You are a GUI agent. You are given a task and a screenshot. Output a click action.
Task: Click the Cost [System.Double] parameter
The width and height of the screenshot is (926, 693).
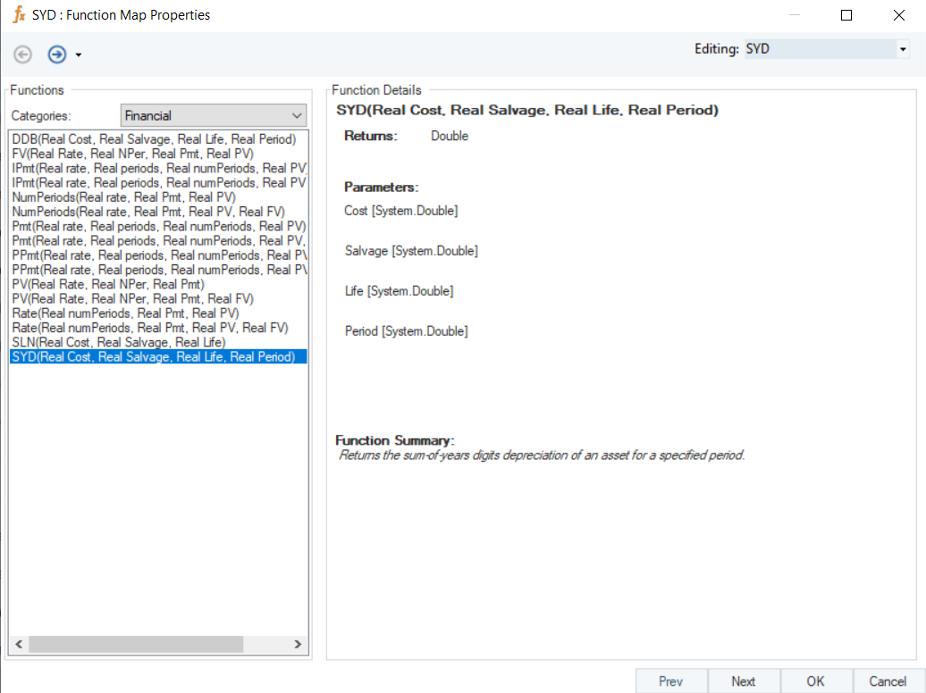pos(401,211)
